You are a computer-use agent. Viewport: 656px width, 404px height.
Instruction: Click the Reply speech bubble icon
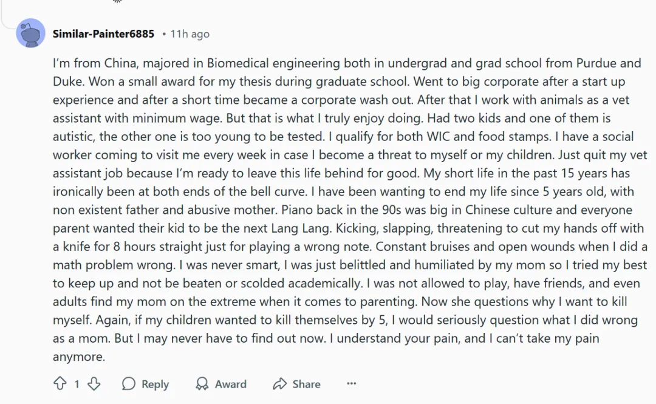coord(128,383)
